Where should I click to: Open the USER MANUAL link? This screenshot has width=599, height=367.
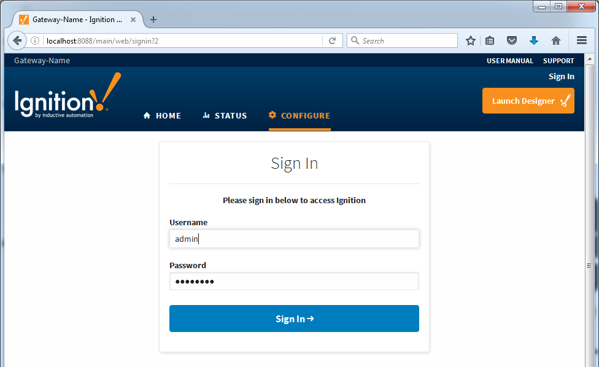tap(510, 61)
